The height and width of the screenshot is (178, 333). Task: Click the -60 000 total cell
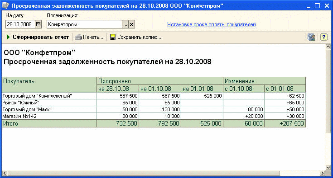244,123
